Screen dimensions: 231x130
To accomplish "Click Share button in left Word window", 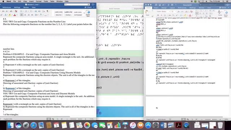I will tap(88, 7).
